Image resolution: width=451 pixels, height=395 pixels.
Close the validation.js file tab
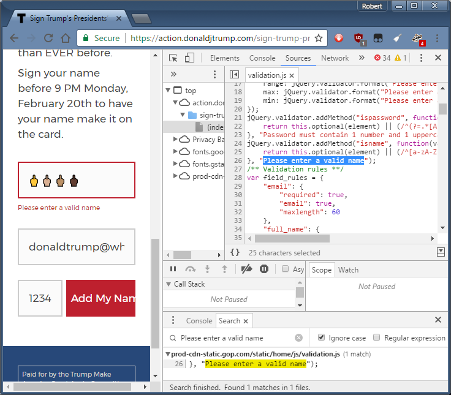point(292,75)
